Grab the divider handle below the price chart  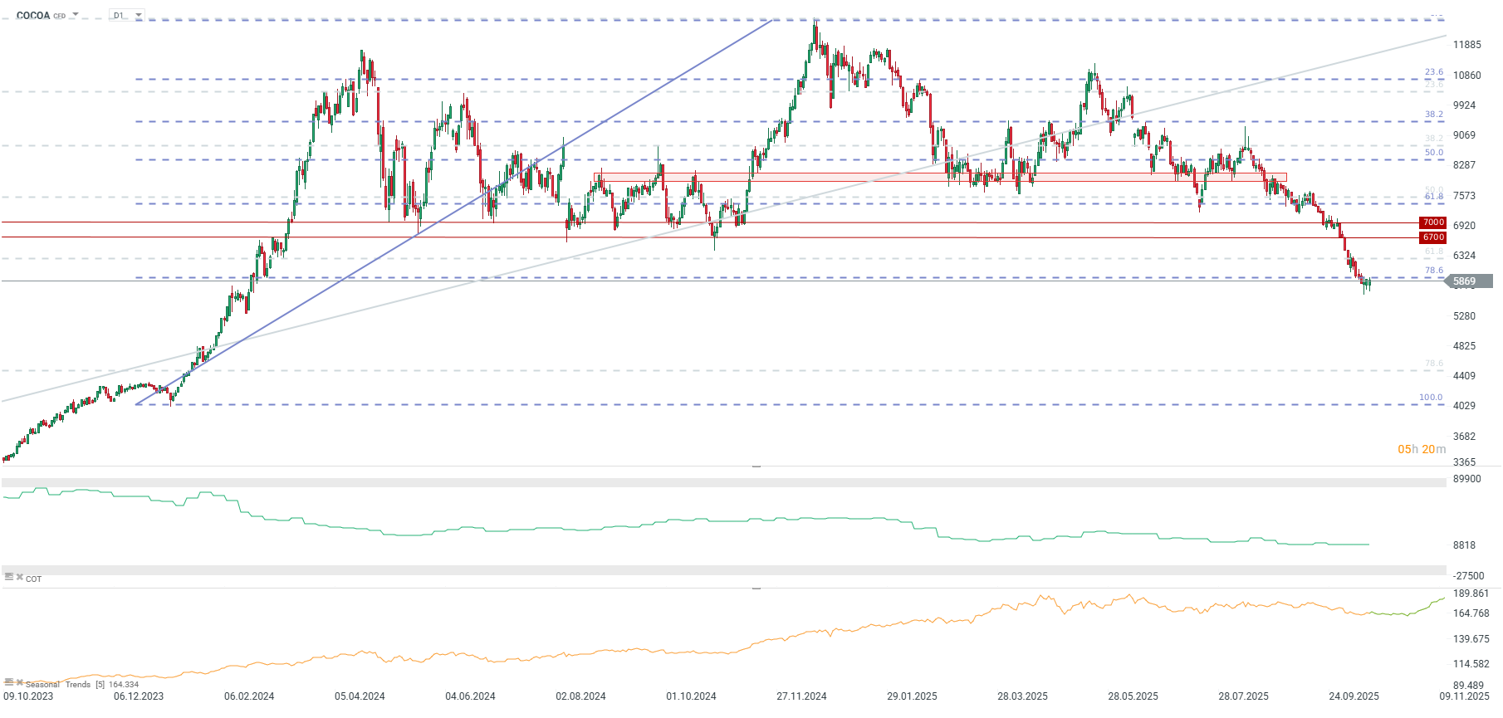click(756, 466)
